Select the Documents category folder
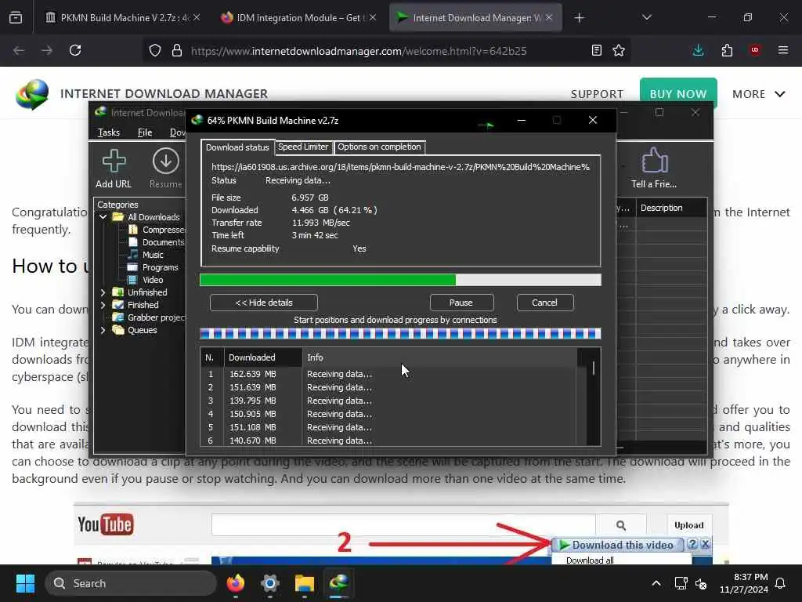The height and width of the screenshot is (602, 802). (x=157, y=242)
